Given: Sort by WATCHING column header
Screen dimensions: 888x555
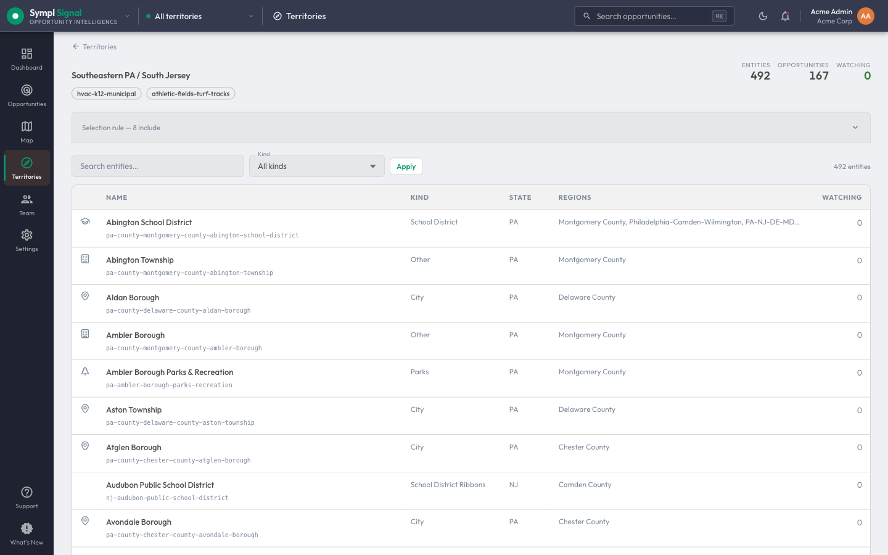Looking at the screenshot, I should tap(842, 197).
